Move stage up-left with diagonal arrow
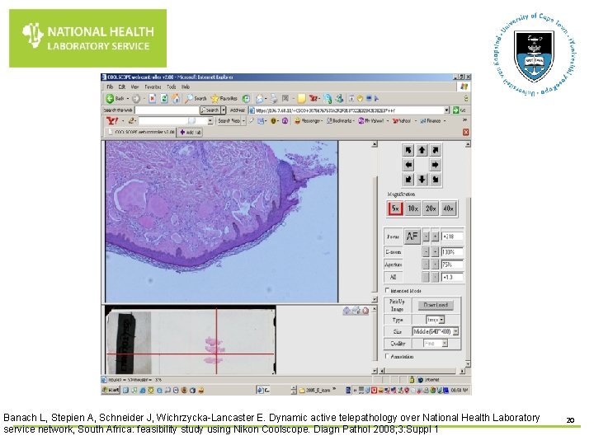The width and height of the screenshot is (594, 445). 408,151
